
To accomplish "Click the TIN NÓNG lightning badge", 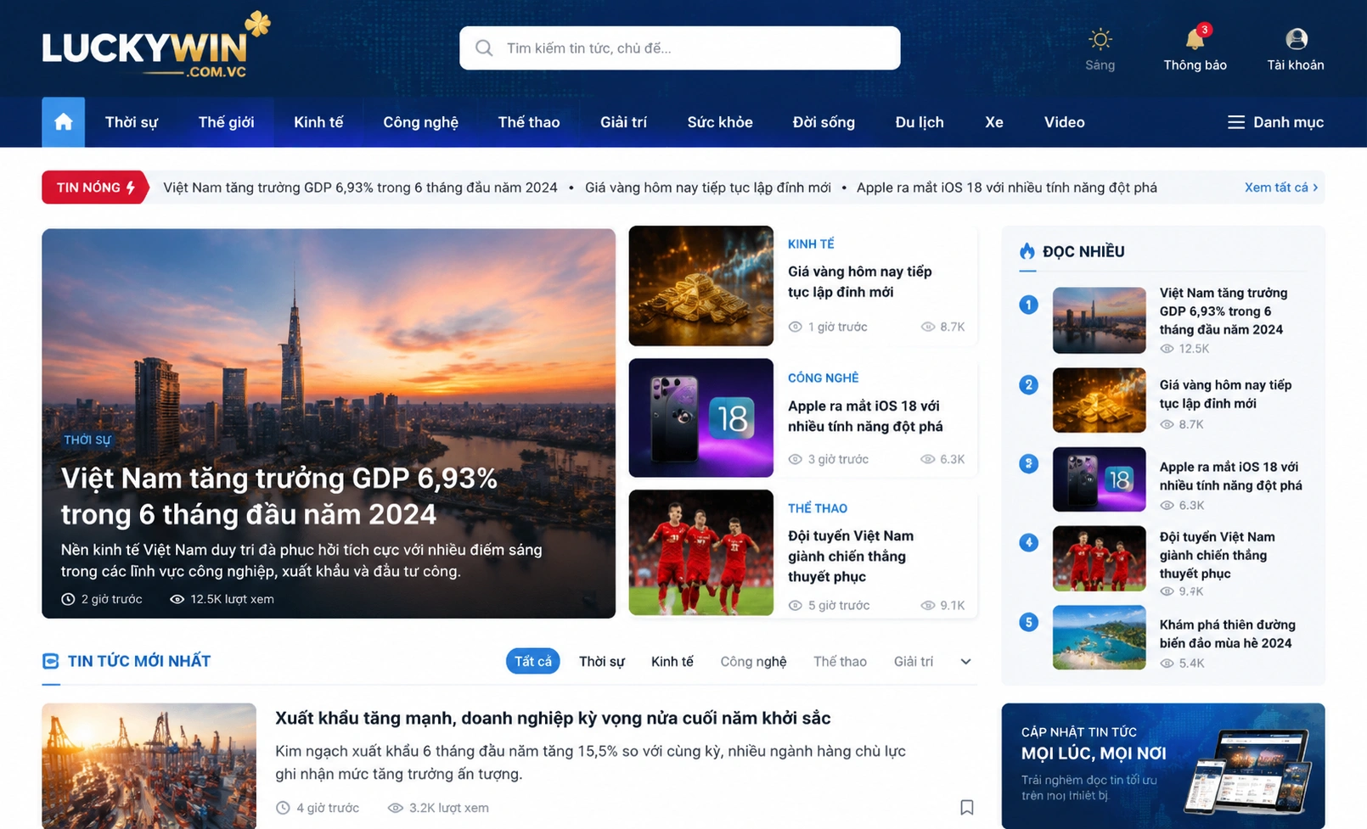I will tap(95, 188).
